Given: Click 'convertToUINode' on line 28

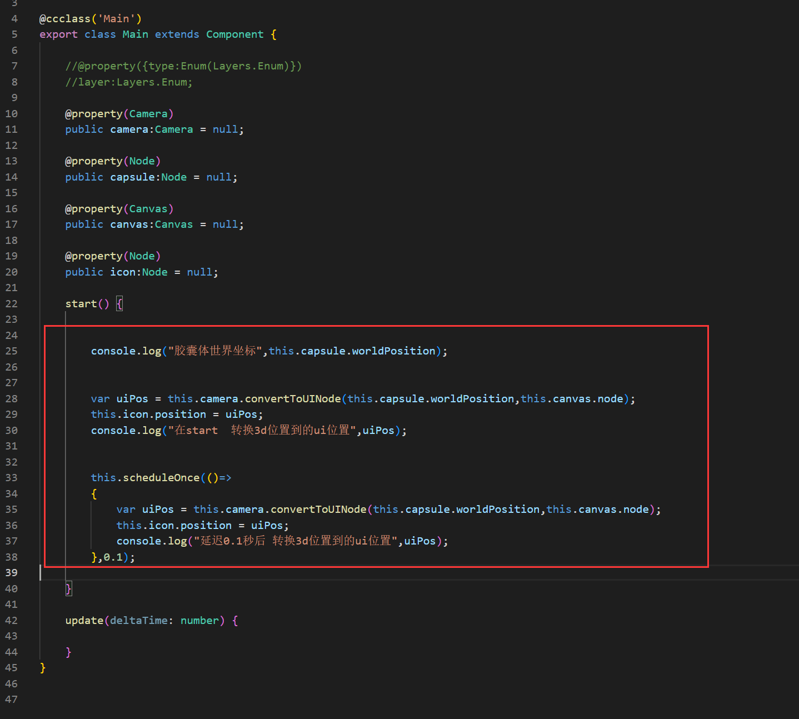Looking at the screenshot, I should coord(293,399).
